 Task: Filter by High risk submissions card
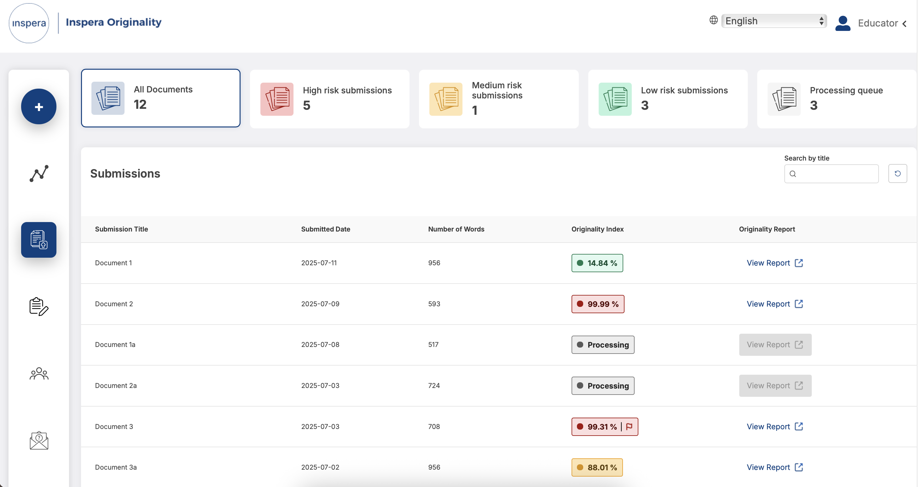tap(329, 99)
